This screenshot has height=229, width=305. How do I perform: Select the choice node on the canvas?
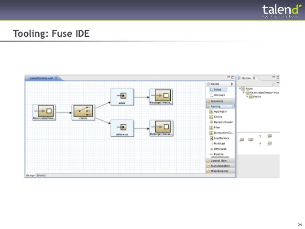83,112
